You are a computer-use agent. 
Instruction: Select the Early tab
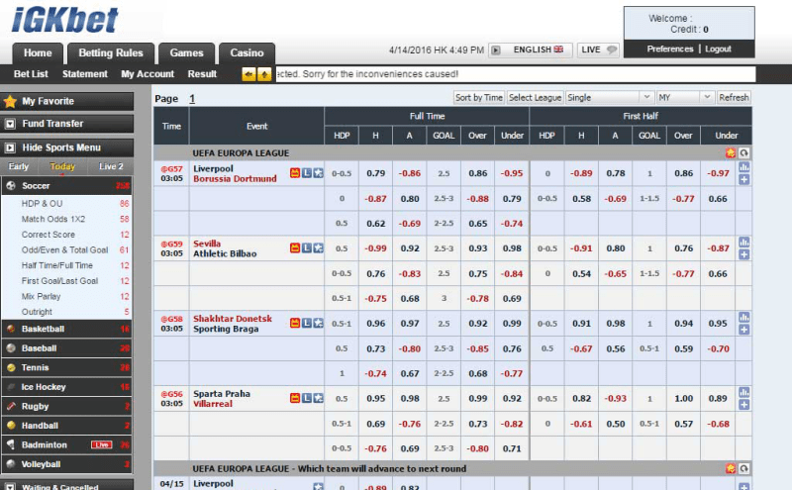19,166
